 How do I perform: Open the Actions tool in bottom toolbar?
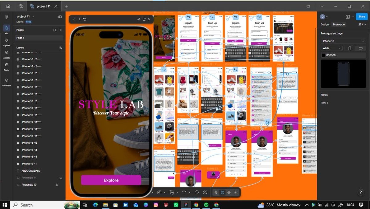tap(205, 192)
